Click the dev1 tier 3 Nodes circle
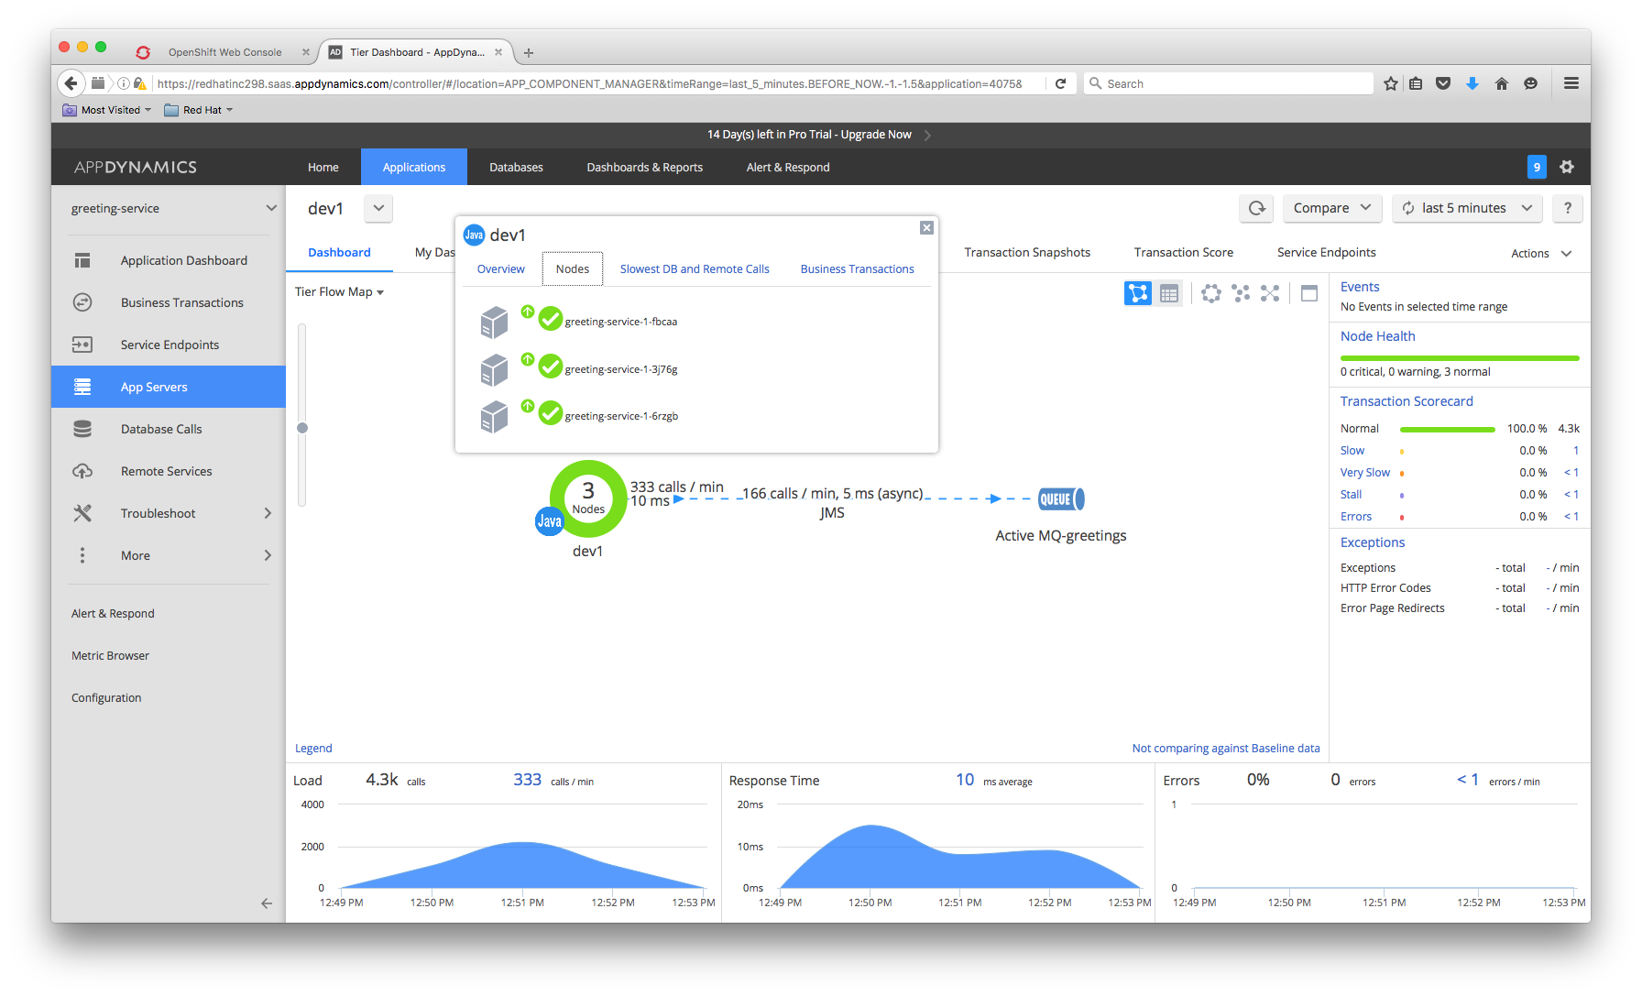The width and height of the screenshot is (1642, 996). [588, 498]
